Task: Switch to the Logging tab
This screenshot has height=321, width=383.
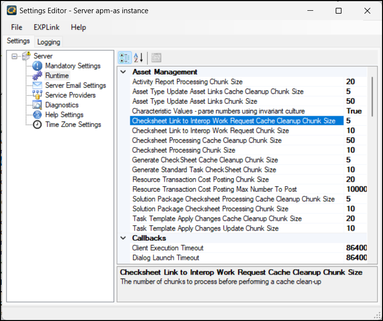Action: 49,42
